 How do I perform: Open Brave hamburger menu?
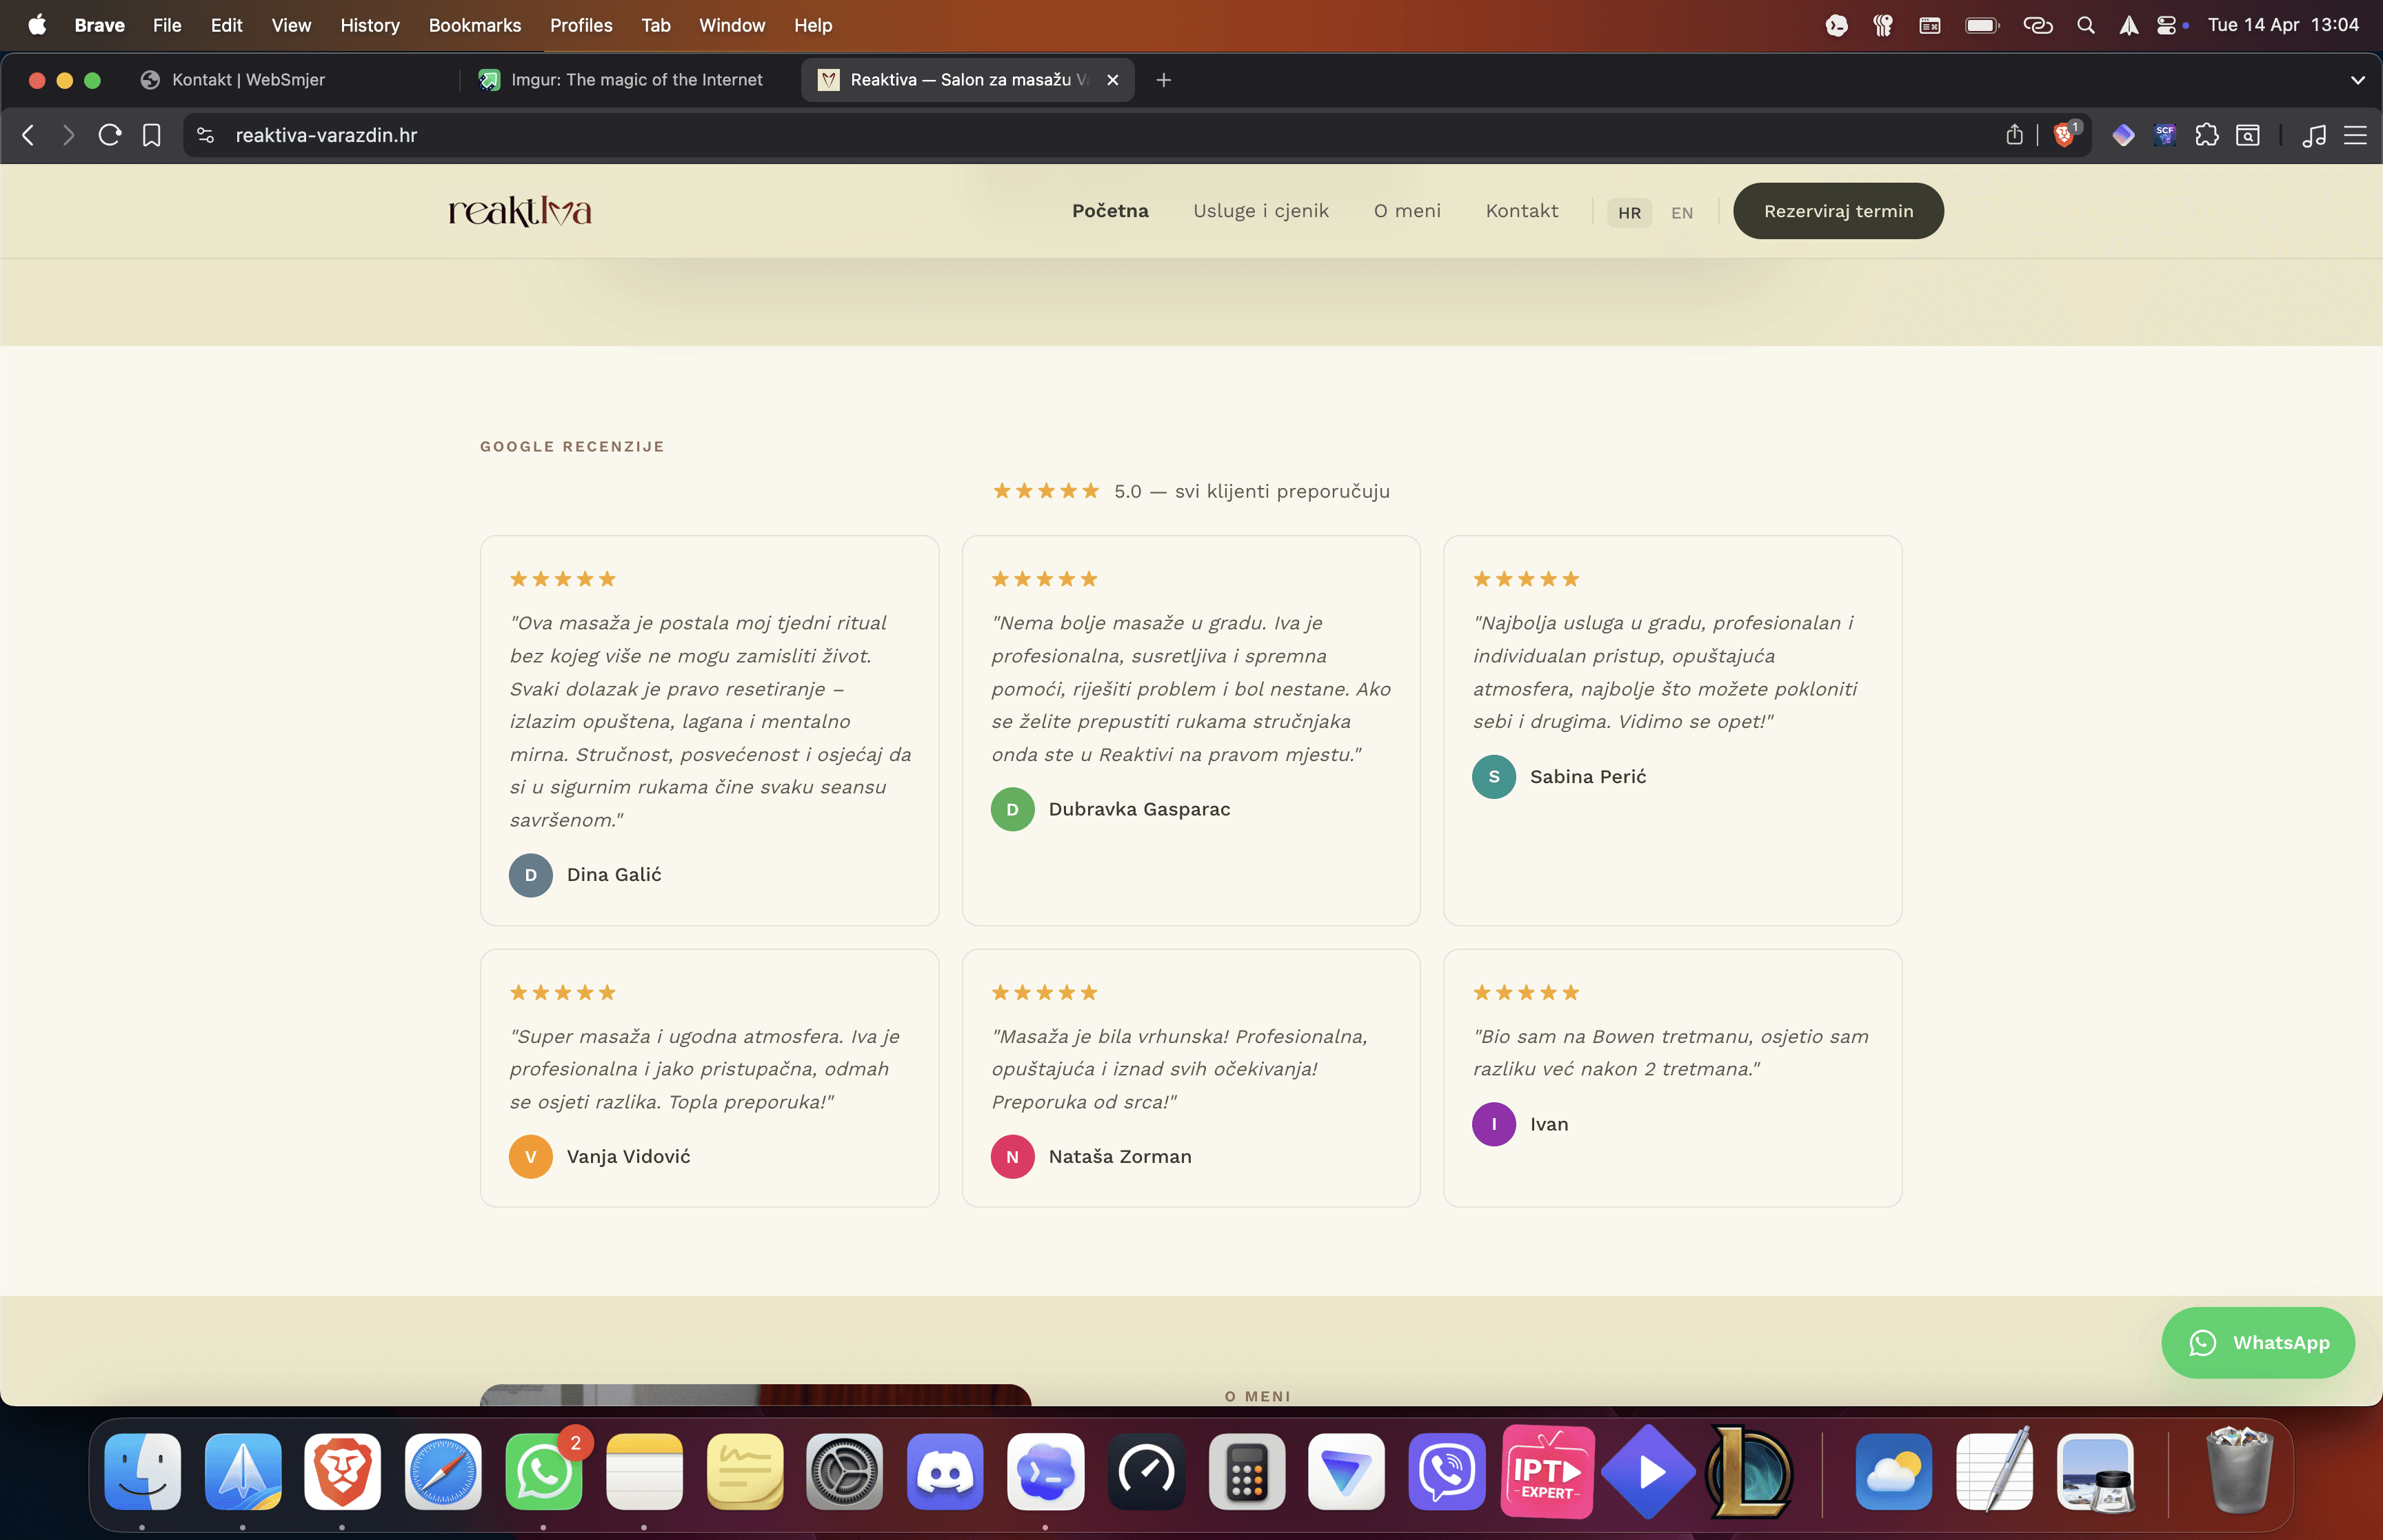2355,135
